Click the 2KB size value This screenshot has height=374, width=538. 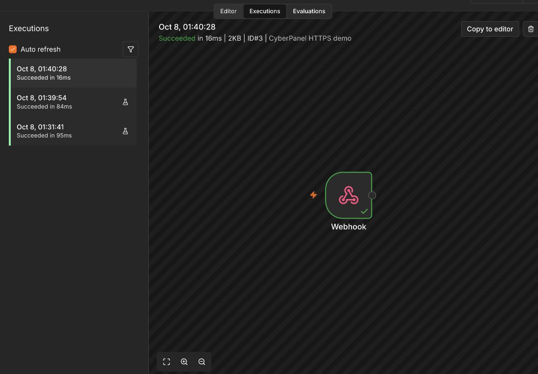234,38
